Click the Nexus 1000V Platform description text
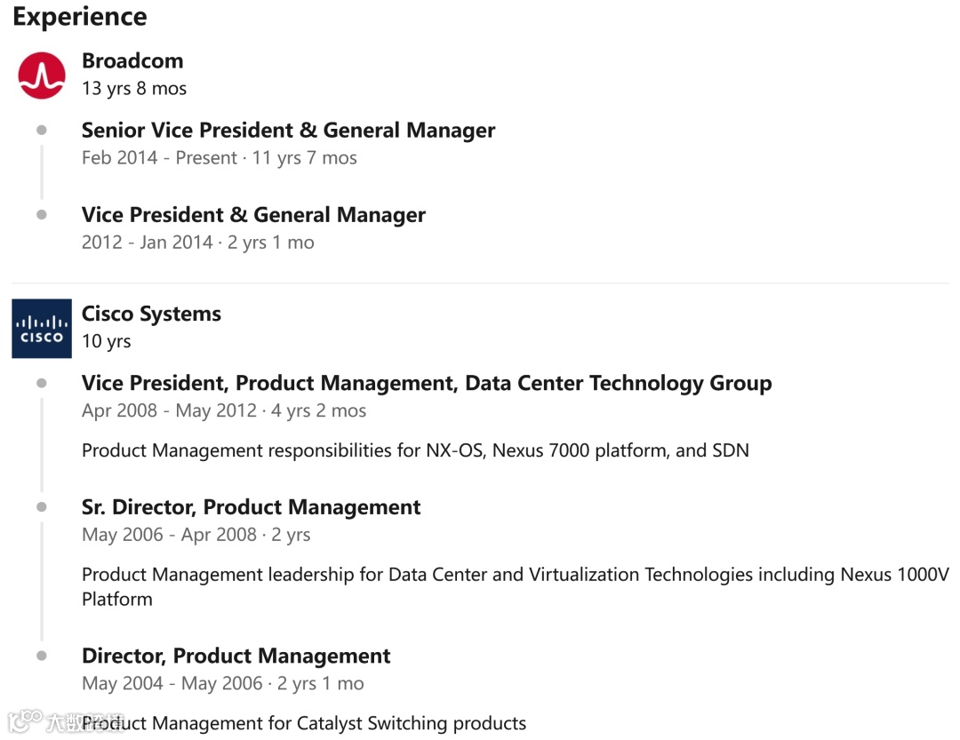Image resolution: width=960 pixels, height=740 pixels. [x=516, y=586]
